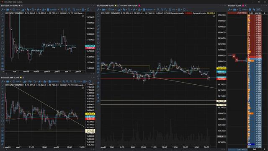Click yellow 16 836,0 price label on 5M chart
Screen dimensions: 268x151
point(222,68)
